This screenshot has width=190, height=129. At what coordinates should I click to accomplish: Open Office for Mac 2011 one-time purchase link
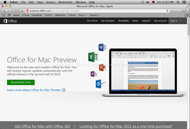click(x=126, y=126)
